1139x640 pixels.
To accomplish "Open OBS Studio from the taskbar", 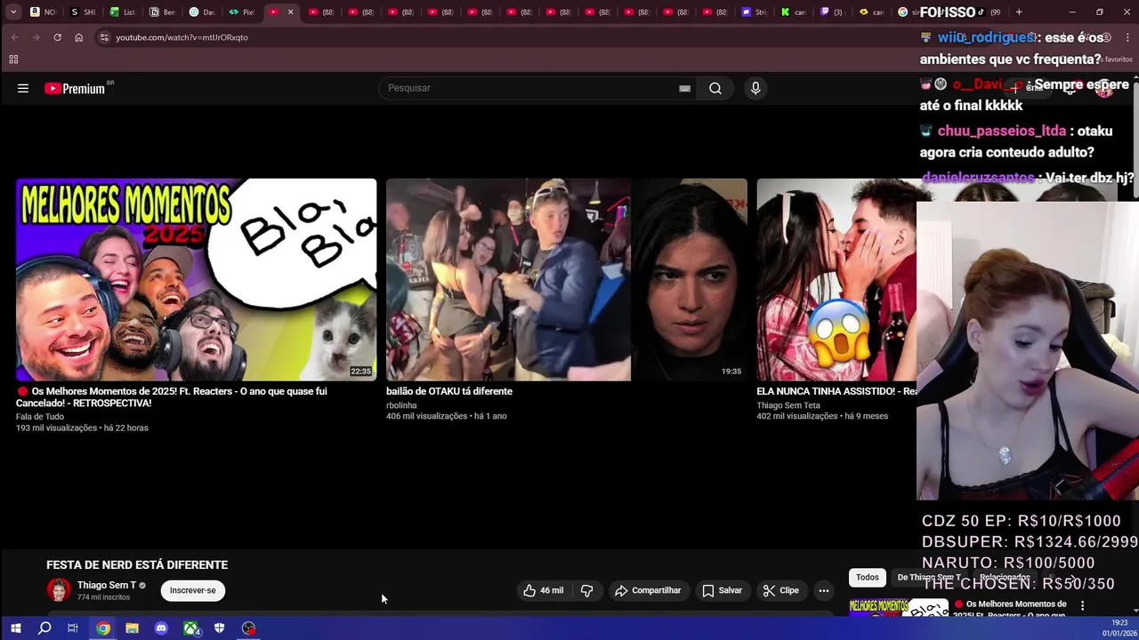I will [248, 628].
